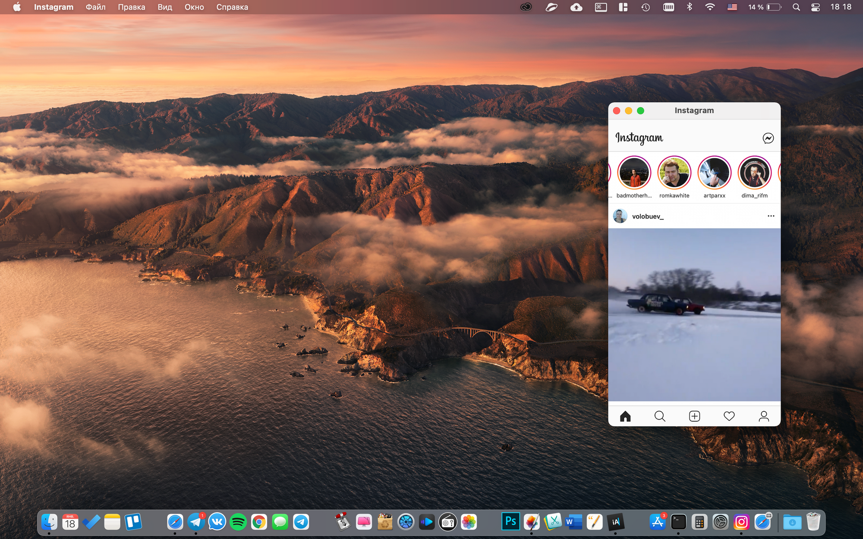Screen dimensions: 863x539
Task: Launch Google Chrome from the Dock
Action: point(259,522)
